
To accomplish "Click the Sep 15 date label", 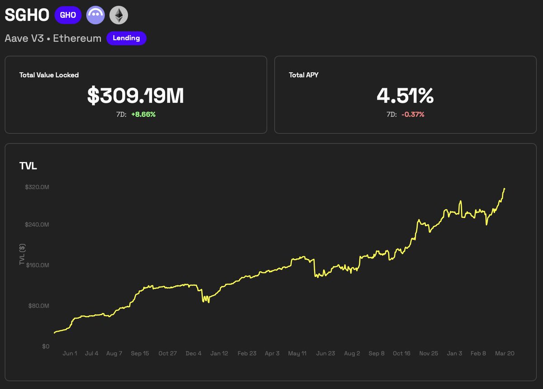I will pos(140,353).
